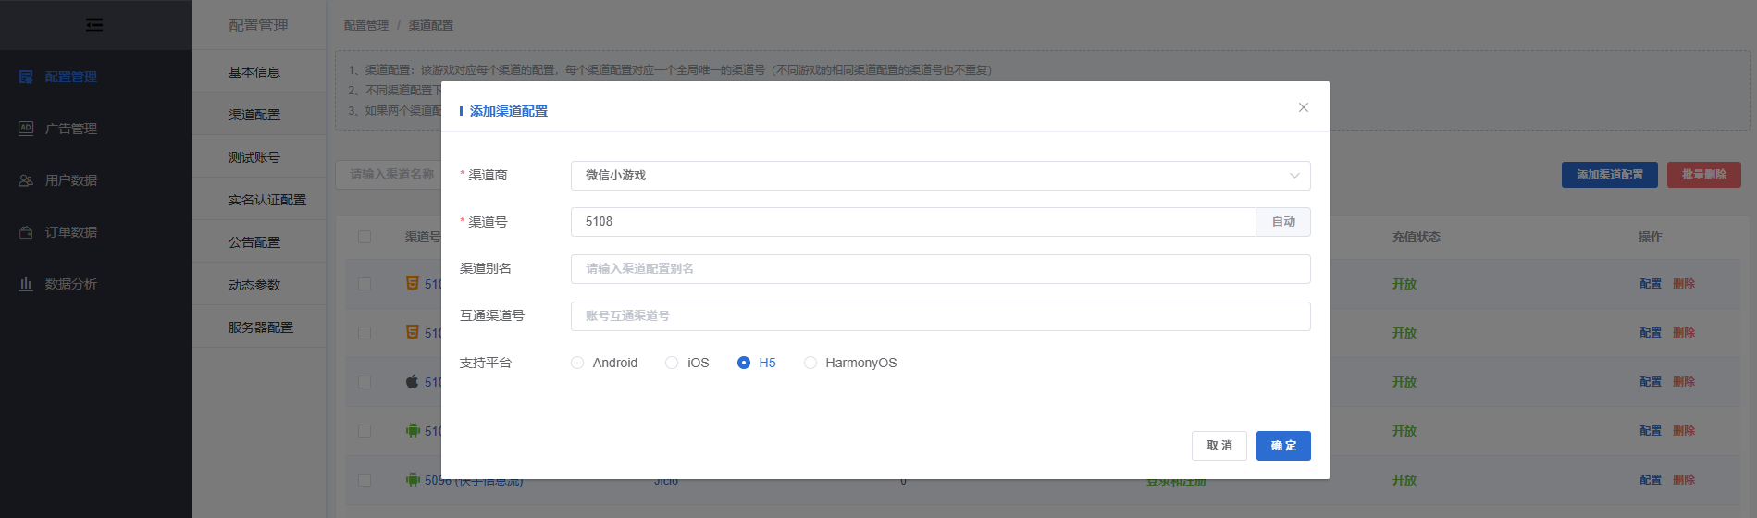Open 数据分析 in the sidebar
This screenshot has height=518, width=1757.
[71, 284]
